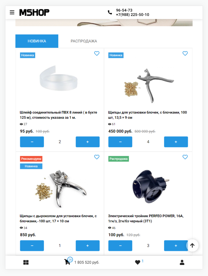Click the scroll-to-top arrow button
Screen dimensions: 208x276
click(192, 245)
